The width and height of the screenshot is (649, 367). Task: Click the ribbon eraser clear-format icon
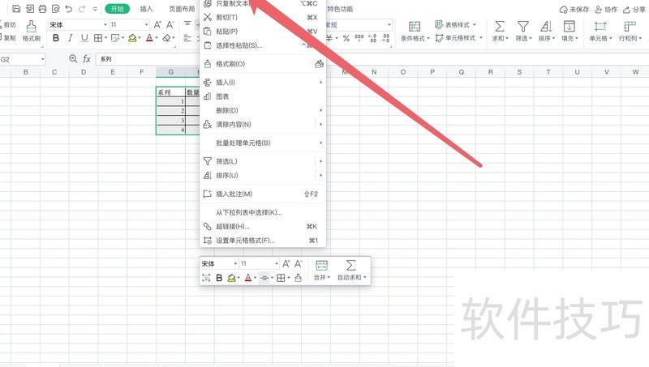click(166, 38)
